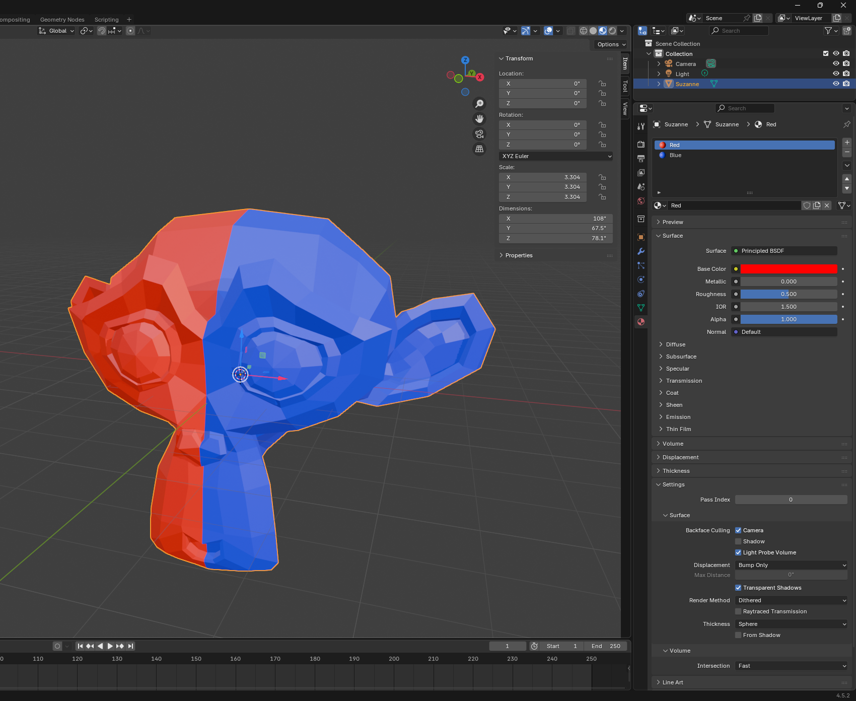The height and width of the screenshot is (701, 856).
Task: Toggle viewport visibility eye for Camera
Action: [836, 63]
